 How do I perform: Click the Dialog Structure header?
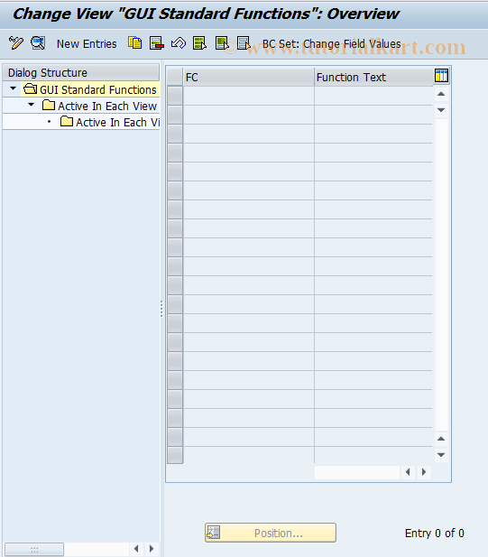81,72
